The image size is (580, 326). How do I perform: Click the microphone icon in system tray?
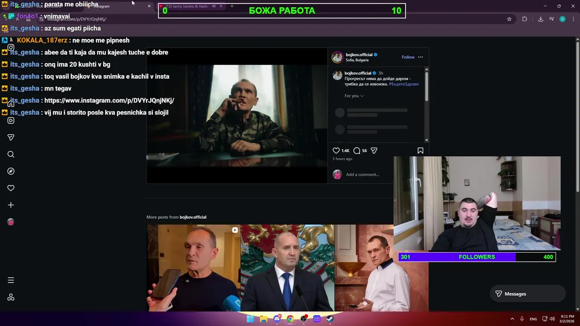click(x=522, y=319)
